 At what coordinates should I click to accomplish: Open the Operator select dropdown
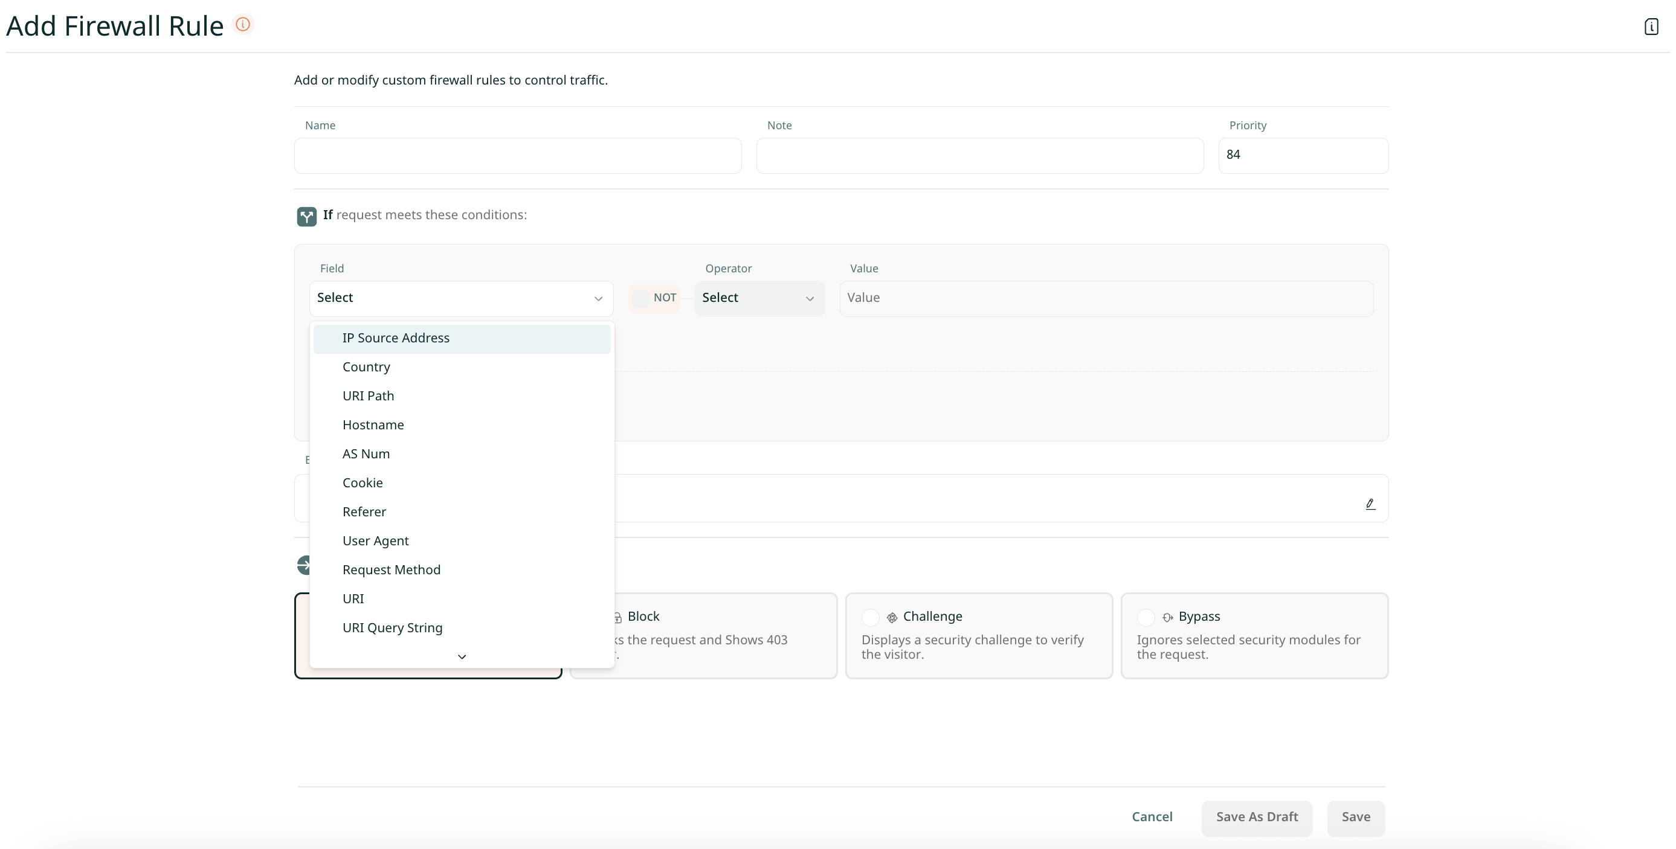click(759, 298)
